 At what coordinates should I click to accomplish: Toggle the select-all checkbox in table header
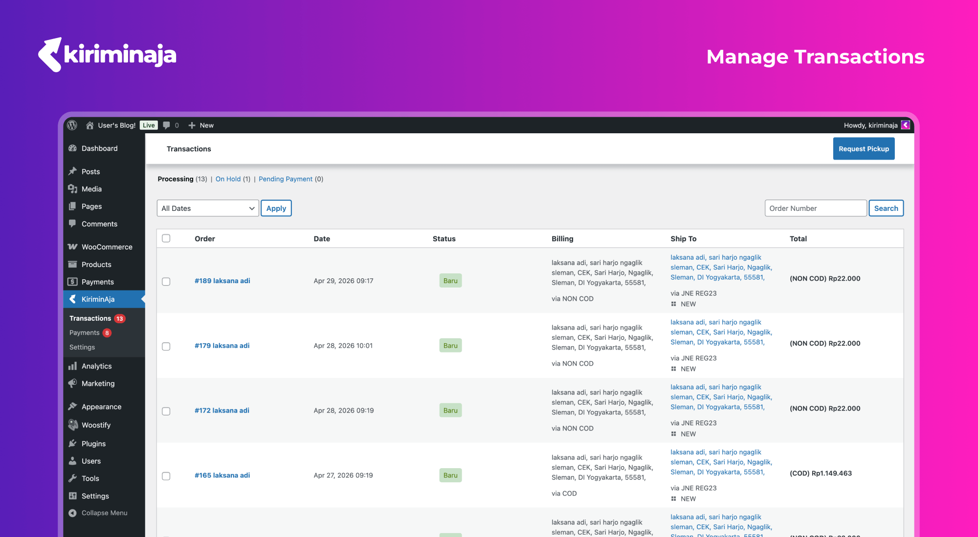point(166,238)
